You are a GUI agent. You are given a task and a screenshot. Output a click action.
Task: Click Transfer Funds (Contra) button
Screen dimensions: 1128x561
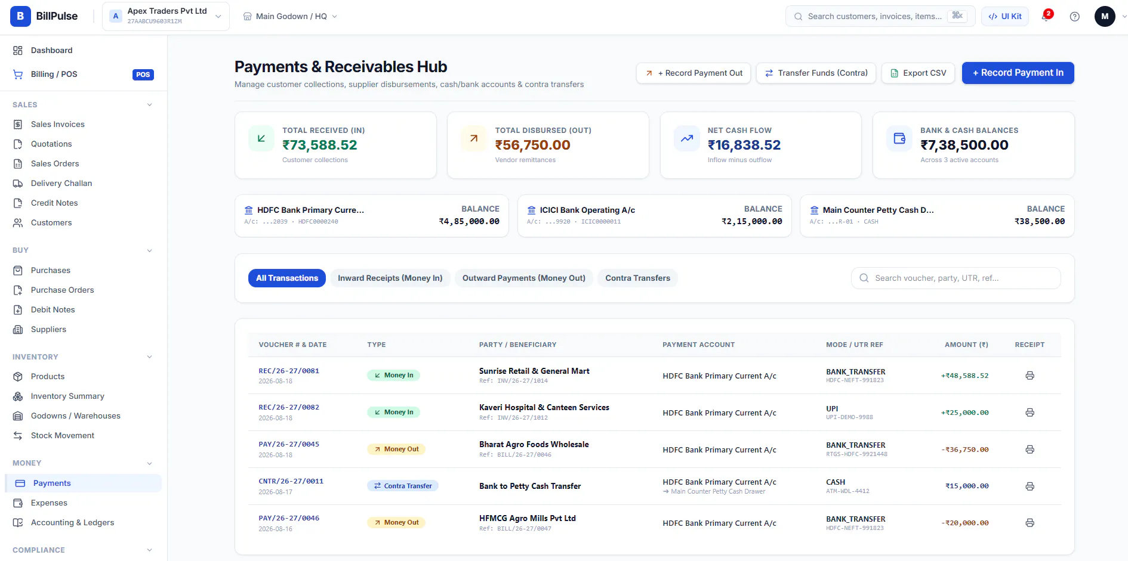click(x=816, y=73)
